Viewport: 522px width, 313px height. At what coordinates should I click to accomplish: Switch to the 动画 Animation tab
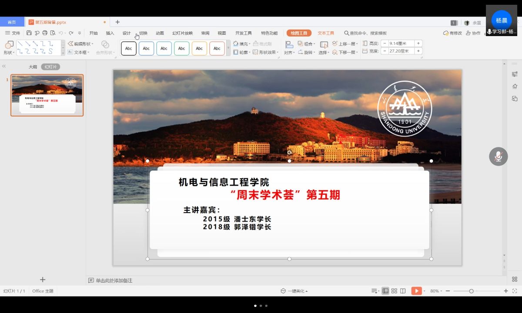160,33
